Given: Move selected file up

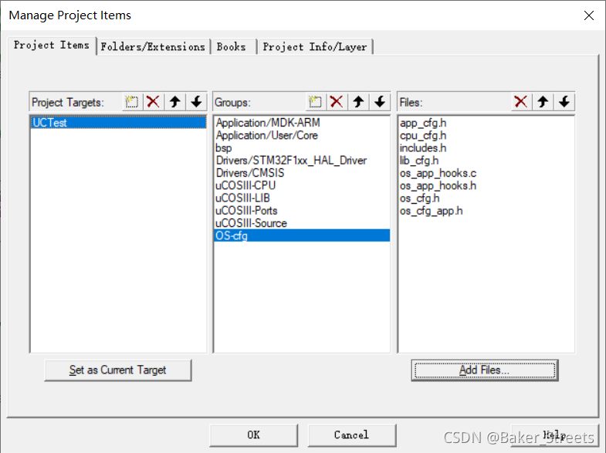Looking at the screenshot, I should (x=543, y=102).
